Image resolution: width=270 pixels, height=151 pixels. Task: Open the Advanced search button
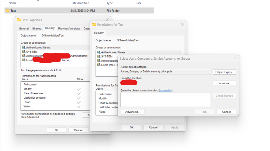[x=132, y=112]
